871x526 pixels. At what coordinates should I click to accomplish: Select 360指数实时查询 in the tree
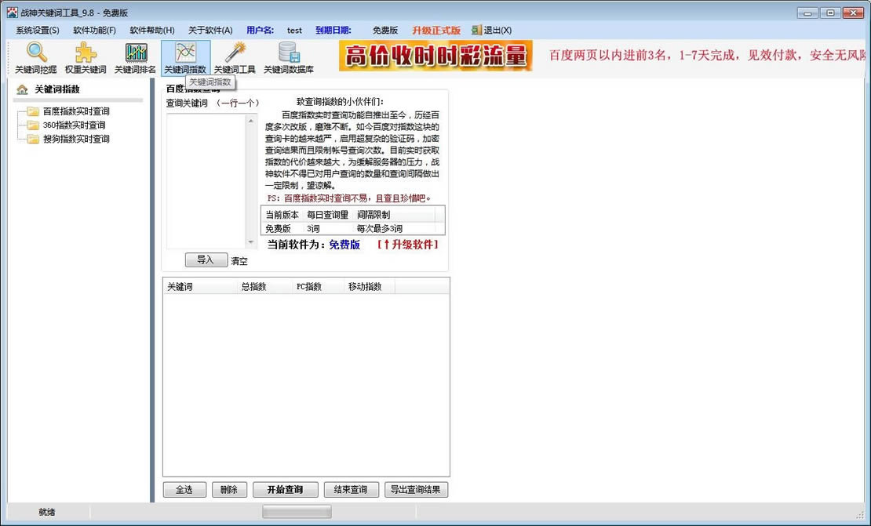(74, 125)
